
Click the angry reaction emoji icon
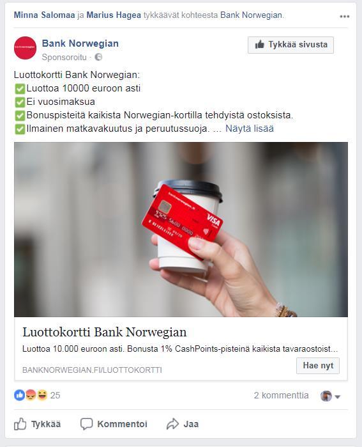point(31,395)
